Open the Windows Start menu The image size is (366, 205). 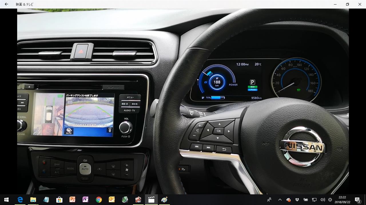(x=6, y=200)
